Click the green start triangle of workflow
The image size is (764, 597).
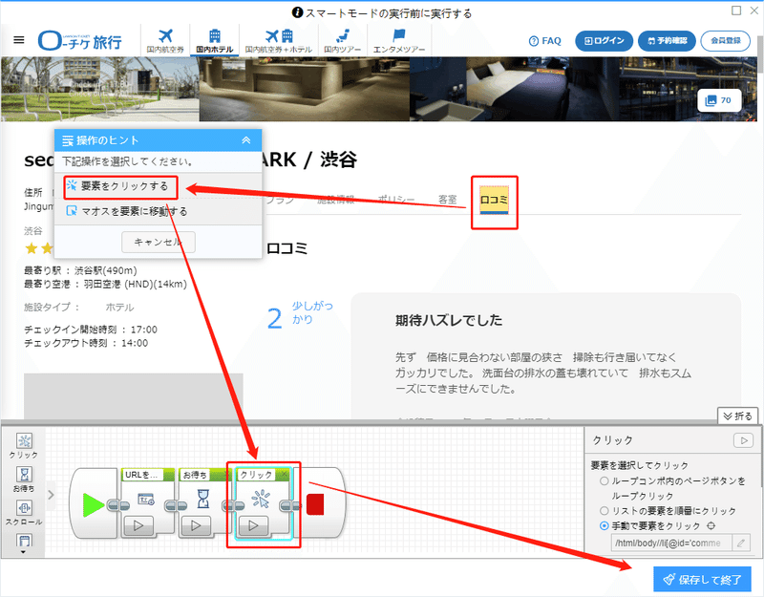pyautogui.click(x=93, y=505)
